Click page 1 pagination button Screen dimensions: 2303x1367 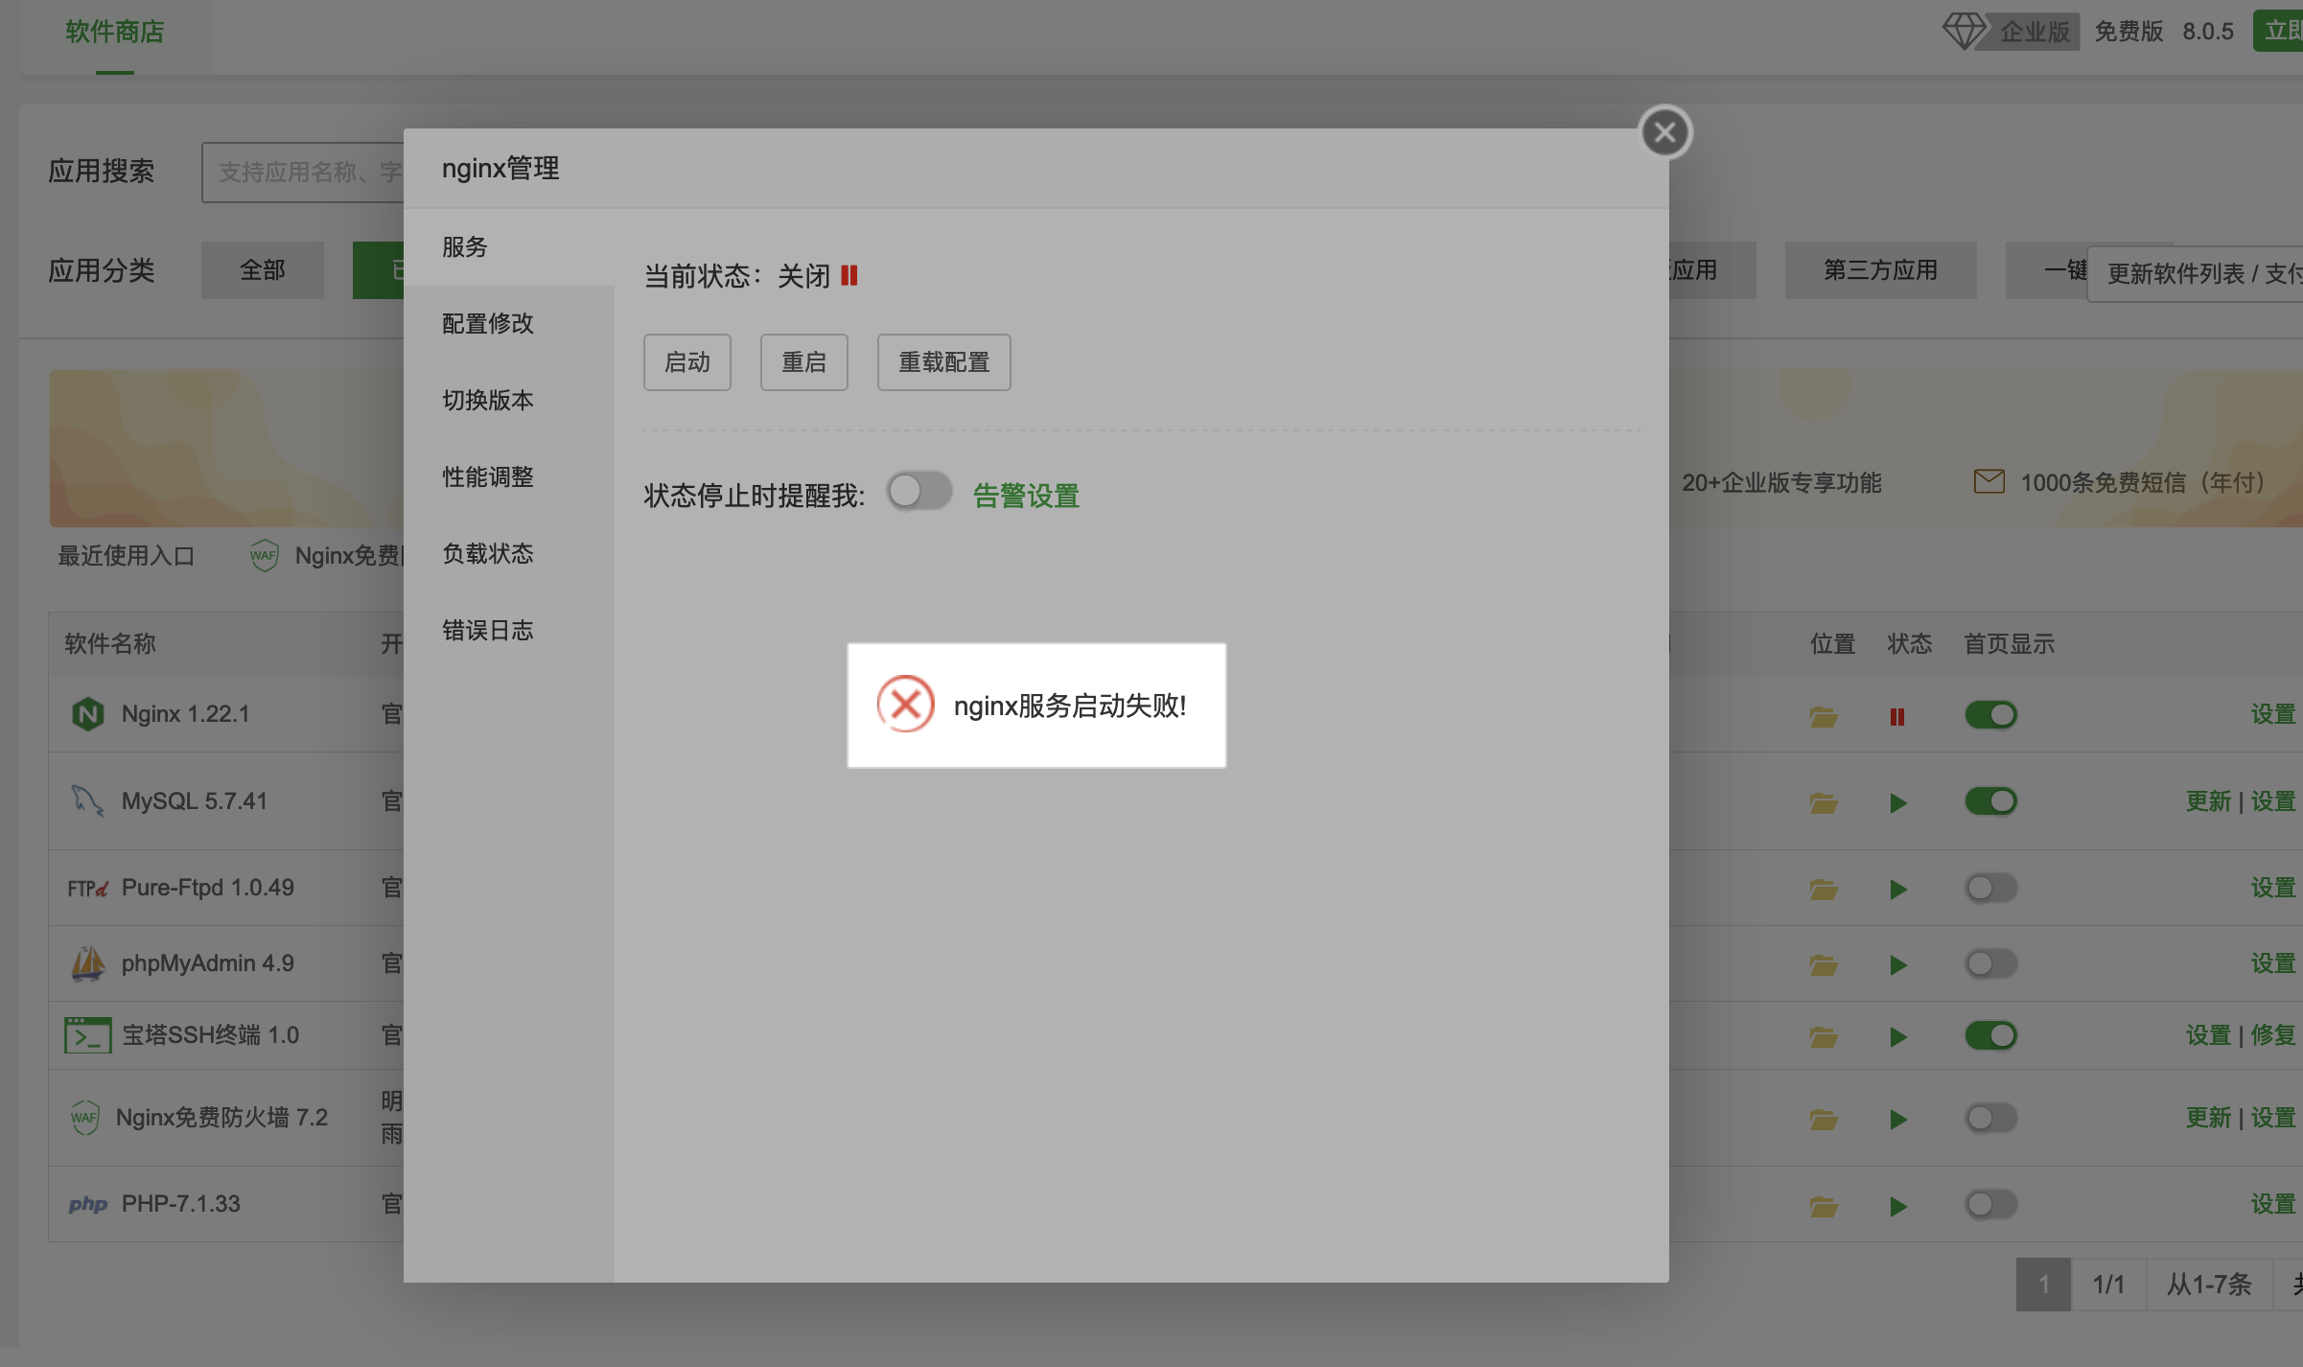[x=2043, y=1285]
